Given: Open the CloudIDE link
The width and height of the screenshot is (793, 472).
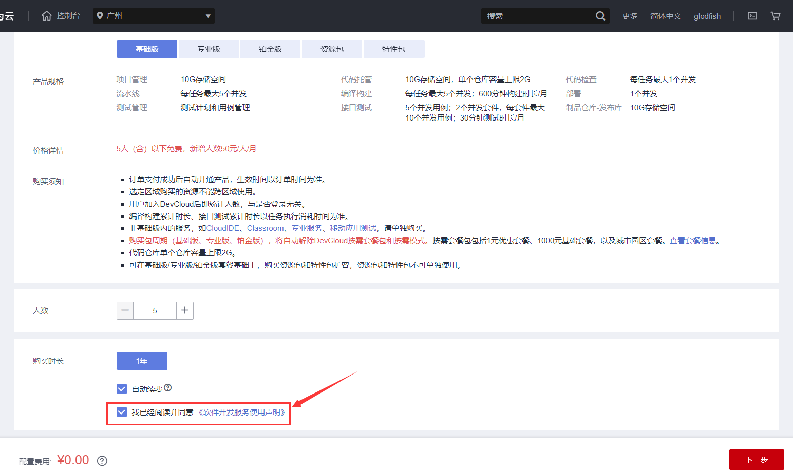Looking at the screenshot, I should 223,228.
